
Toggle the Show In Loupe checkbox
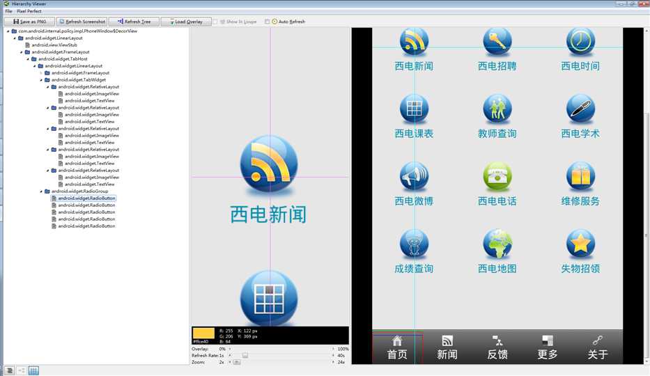[x=215, y=22]
